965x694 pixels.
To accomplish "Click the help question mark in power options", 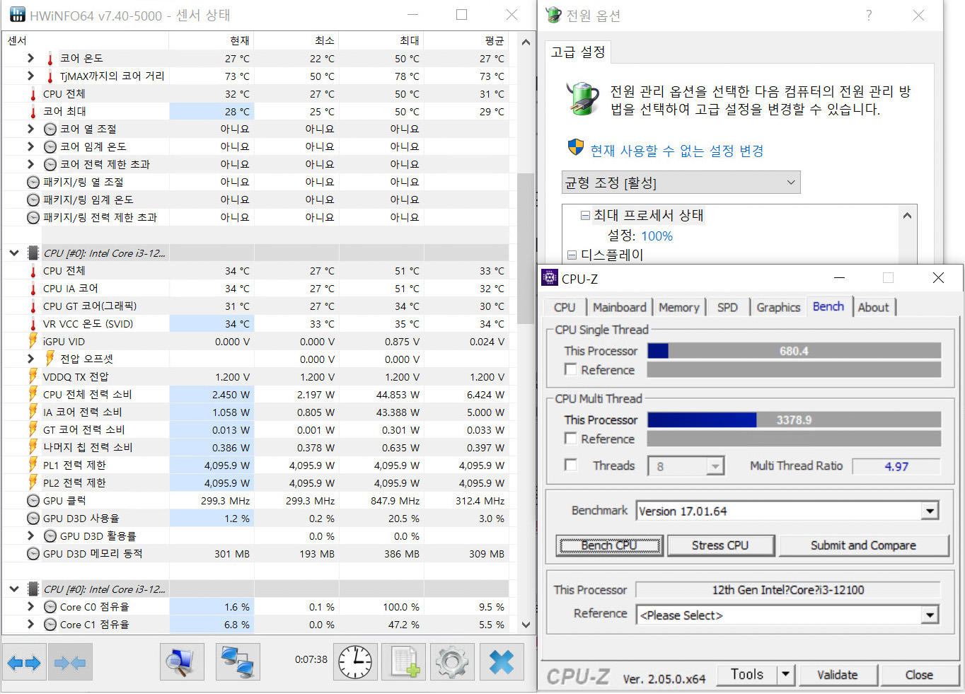I will coord(869,15).
